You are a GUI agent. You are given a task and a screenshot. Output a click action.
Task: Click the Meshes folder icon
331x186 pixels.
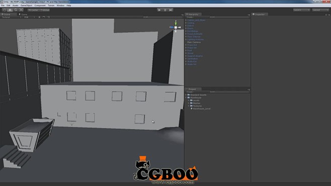(x=191, y=103)
